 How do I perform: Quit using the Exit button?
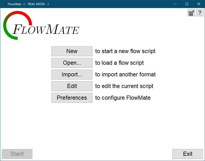click(188, 154)
